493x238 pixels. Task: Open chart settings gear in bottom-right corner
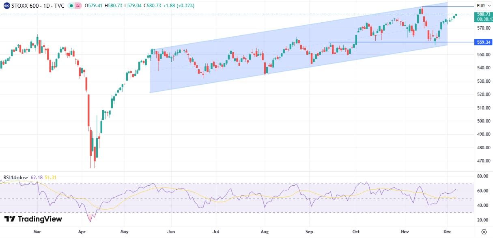click(483, 232)
